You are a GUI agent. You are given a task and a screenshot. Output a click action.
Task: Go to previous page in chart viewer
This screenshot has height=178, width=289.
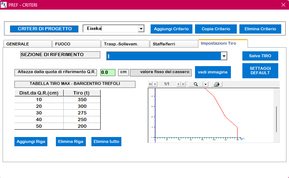[155, 84]
